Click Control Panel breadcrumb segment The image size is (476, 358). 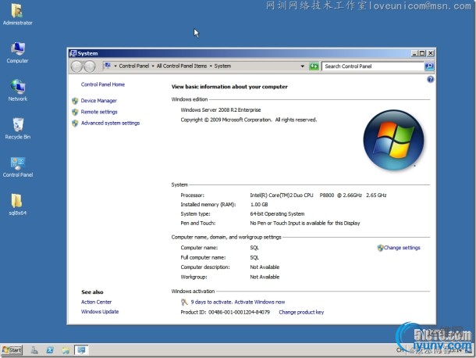click(134, 66)
